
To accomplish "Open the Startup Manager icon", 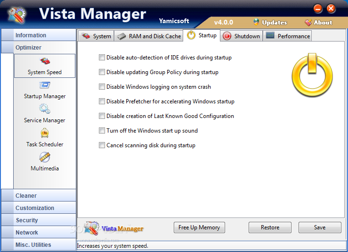I will [x=45, y=85].
